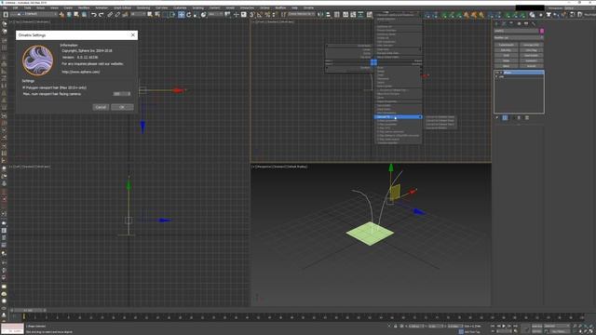Select highlighted Convert To quad menu entry

(399, 117)
